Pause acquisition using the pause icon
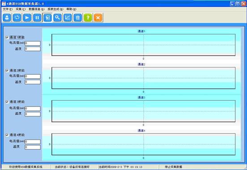Image resolution: width=247 pixels, height=170 pixels. coord(37,17)
